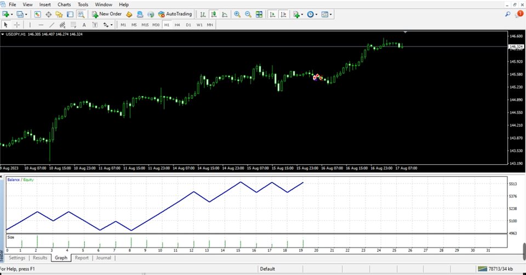Expand the Periods dropdown arrow
Screen dimensions: 526x275
pyautogui.click(x=316, y=14)
